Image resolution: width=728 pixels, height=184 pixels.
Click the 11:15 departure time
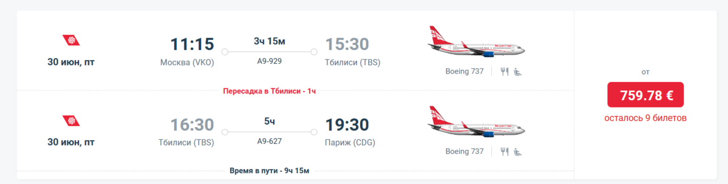(192, 45)
